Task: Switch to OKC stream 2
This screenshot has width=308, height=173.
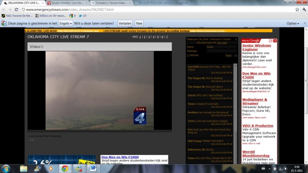Action: 145,37
